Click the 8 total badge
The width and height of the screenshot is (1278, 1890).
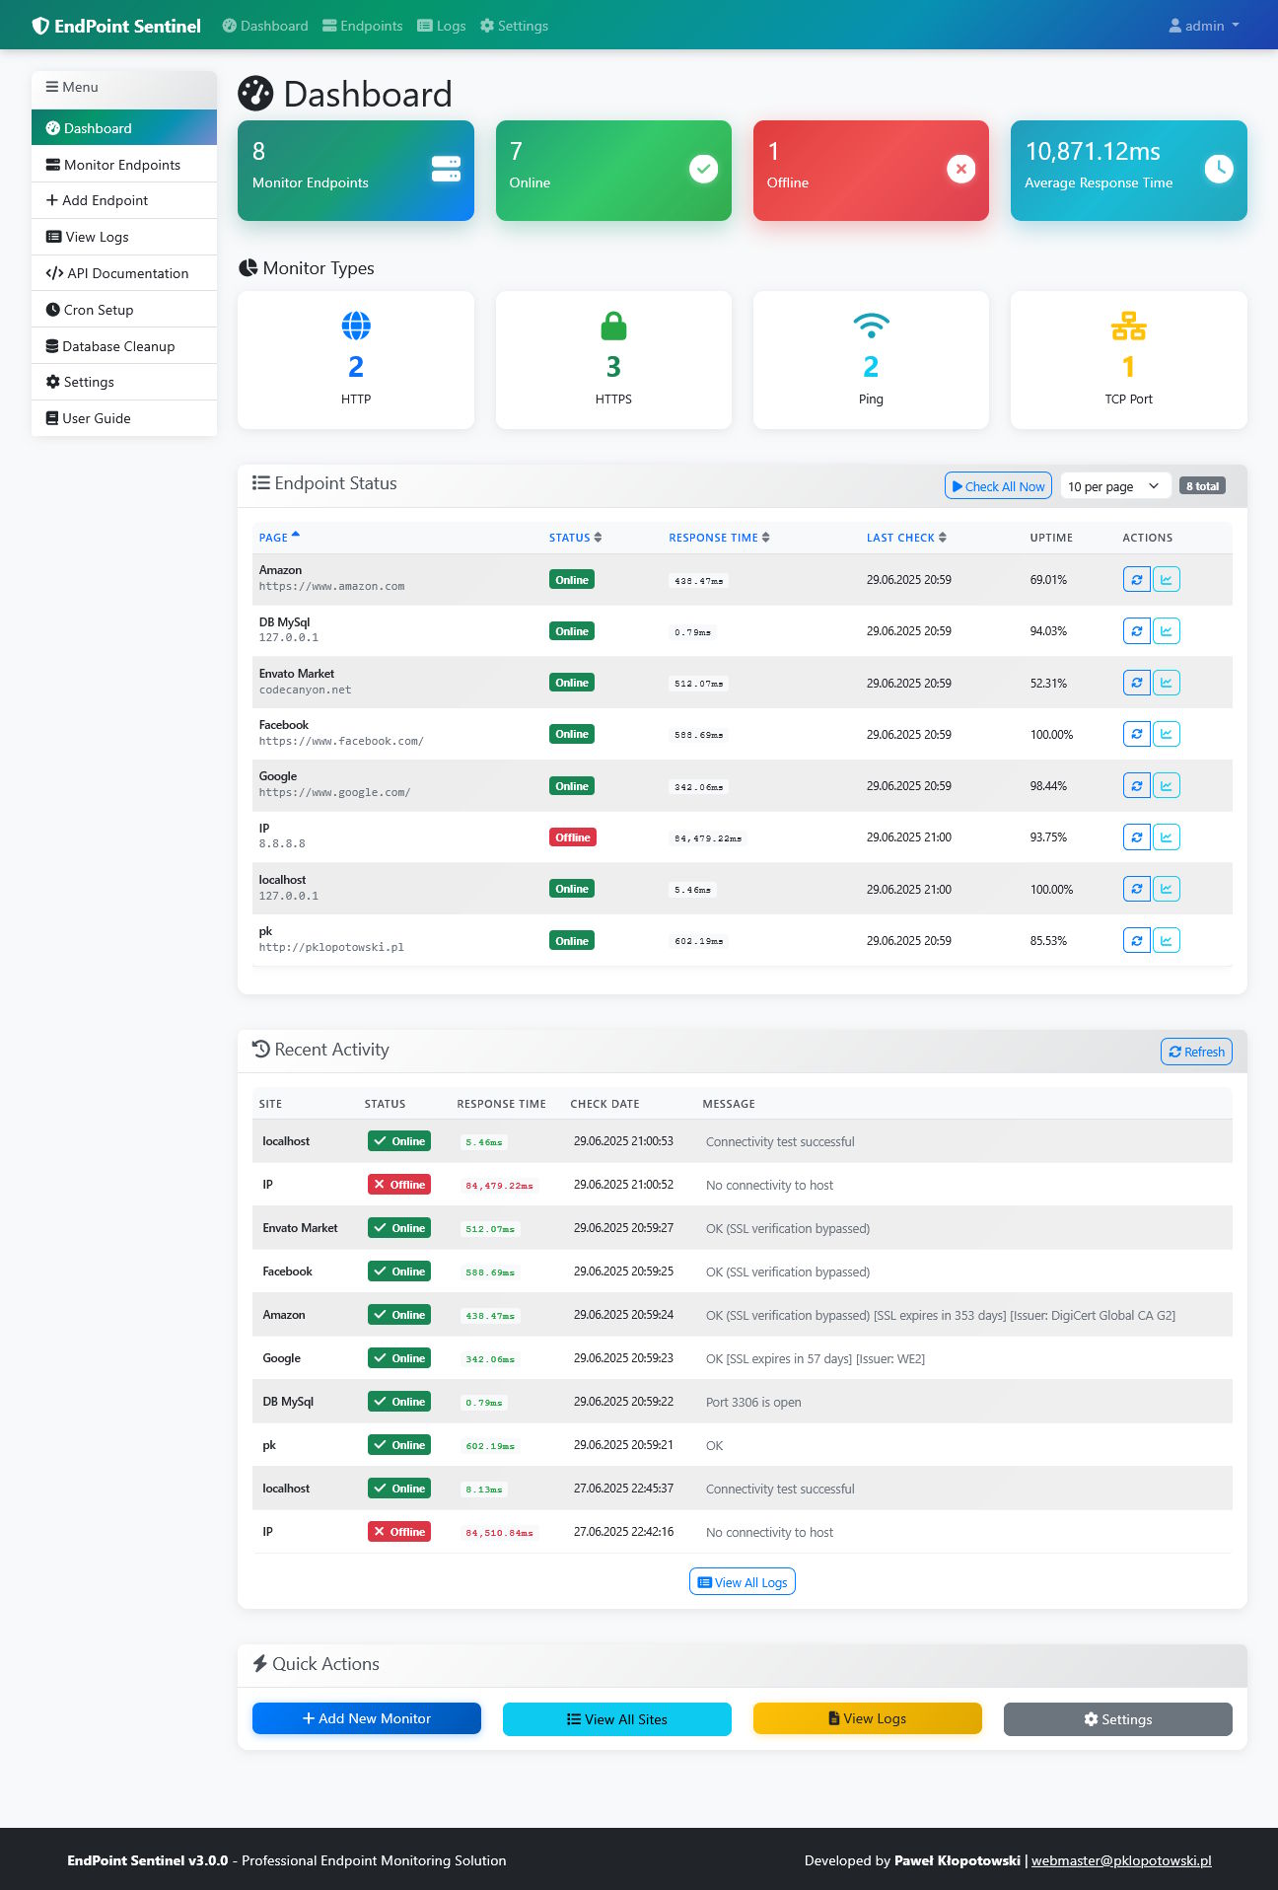1202,486
